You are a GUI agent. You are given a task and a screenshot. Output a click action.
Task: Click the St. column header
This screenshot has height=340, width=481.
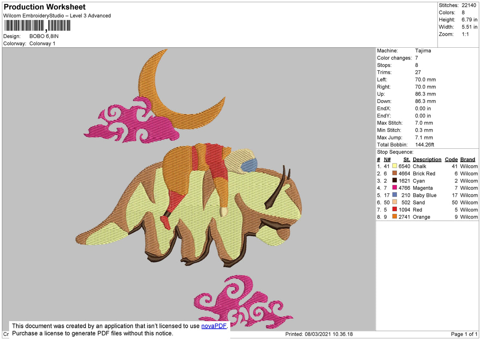click(x=406, y=159)
